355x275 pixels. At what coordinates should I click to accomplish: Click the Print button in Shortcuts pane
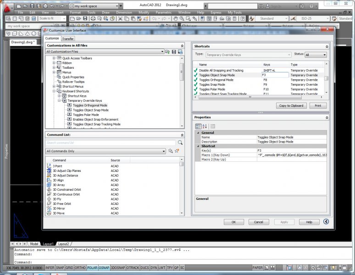[318, 105]
